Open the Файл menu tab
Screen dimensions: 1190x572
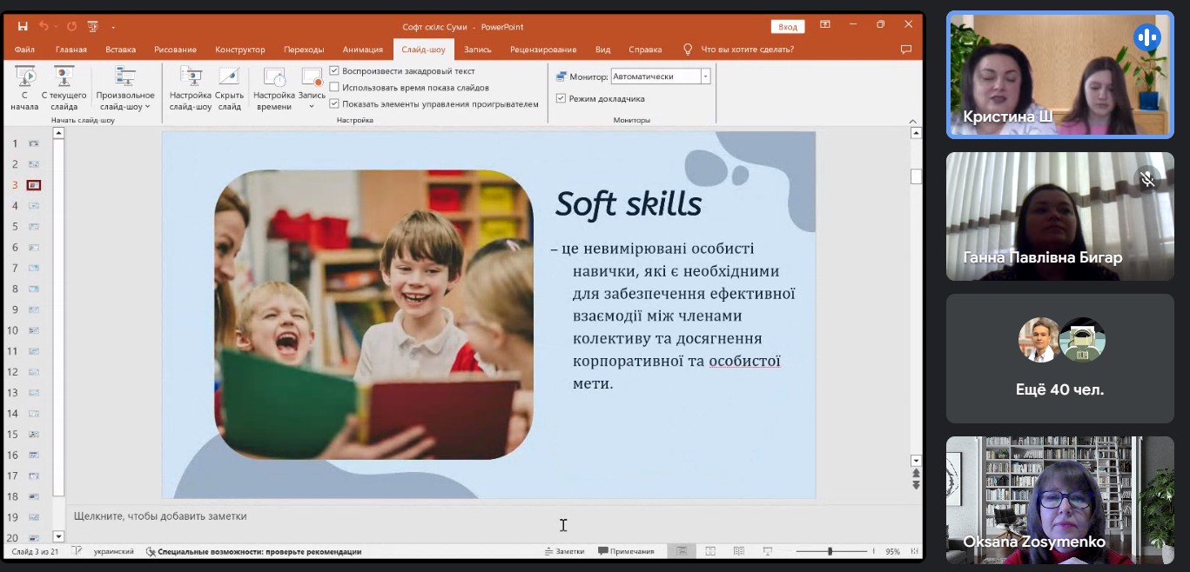coord(24,50)
